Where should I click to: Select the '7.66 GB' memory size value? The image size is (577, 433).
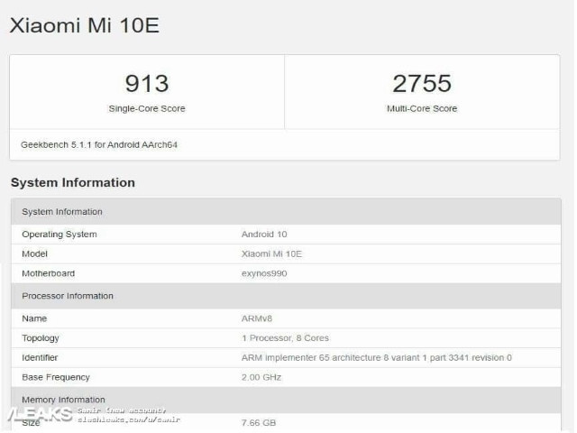point(259,423)
